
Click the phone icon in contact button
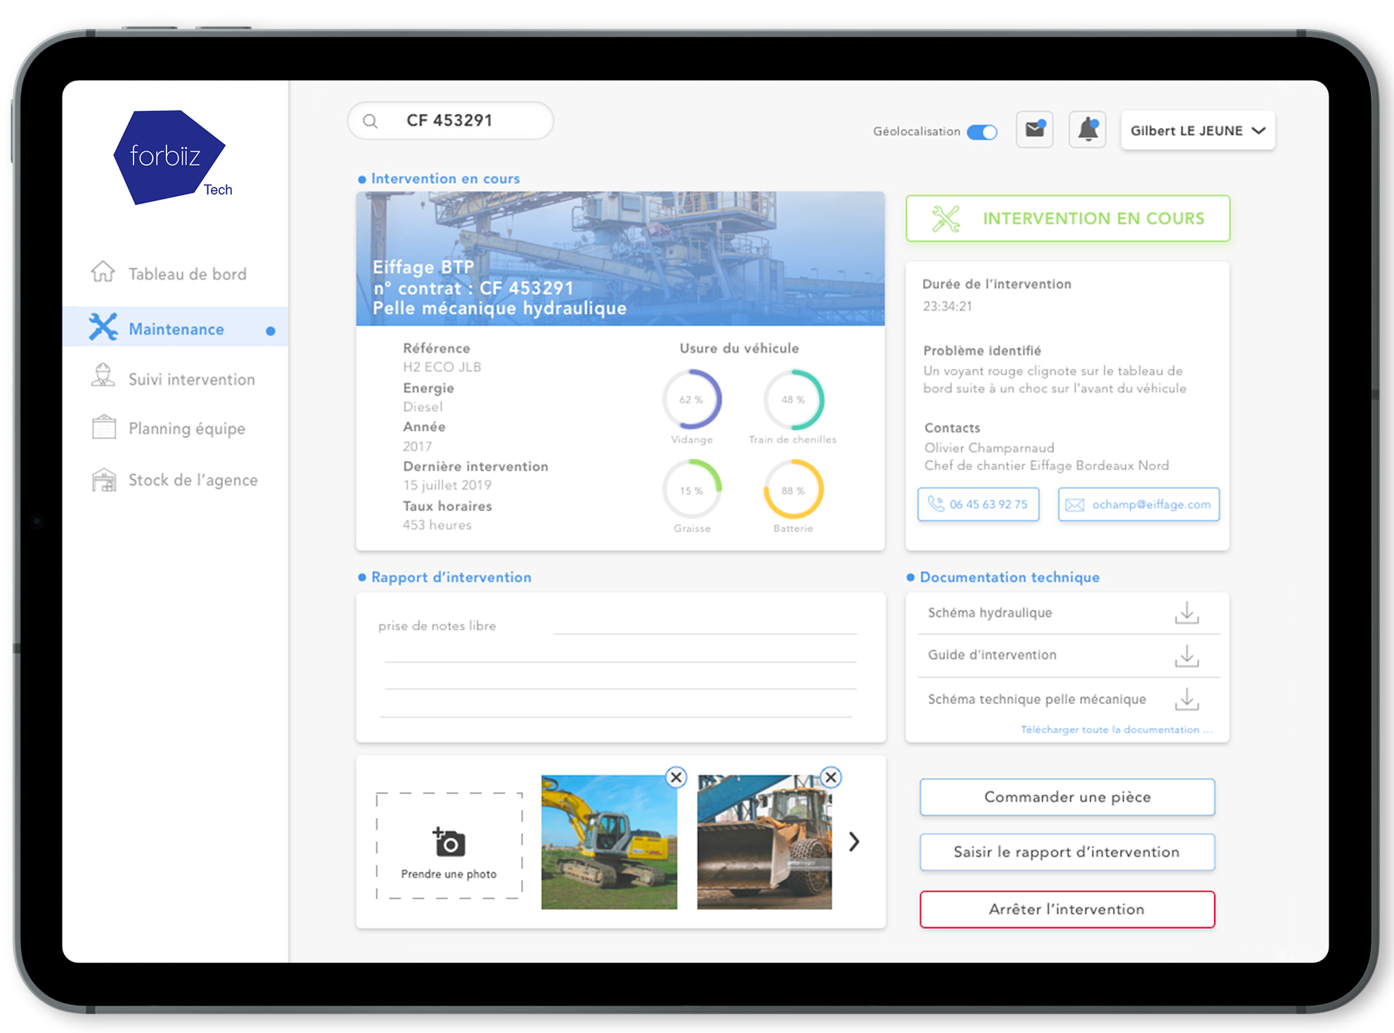[x=936, y=504]
